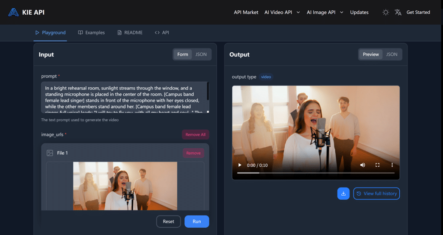Click the File 1 uploaded image thumbnail
This screenshot has width=443, height=235.
125,186
